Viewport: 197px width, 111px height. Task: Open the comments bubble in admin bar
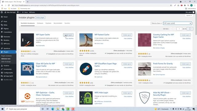(x=18, y=12)
